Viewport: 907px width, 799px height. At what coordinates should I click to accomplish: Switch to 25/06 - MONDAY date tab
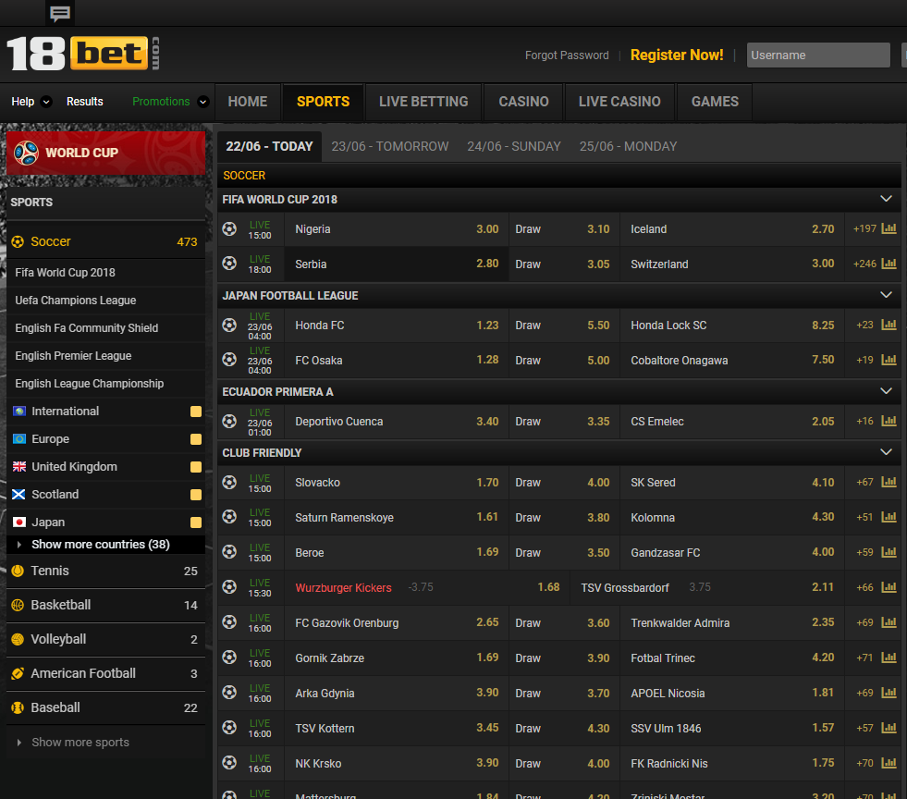tap(628, 146)
